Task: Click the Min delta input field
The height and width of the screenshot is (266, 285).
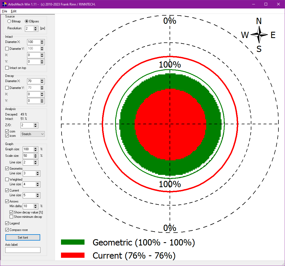Action: pyautogui.click(x=28, y=206)
